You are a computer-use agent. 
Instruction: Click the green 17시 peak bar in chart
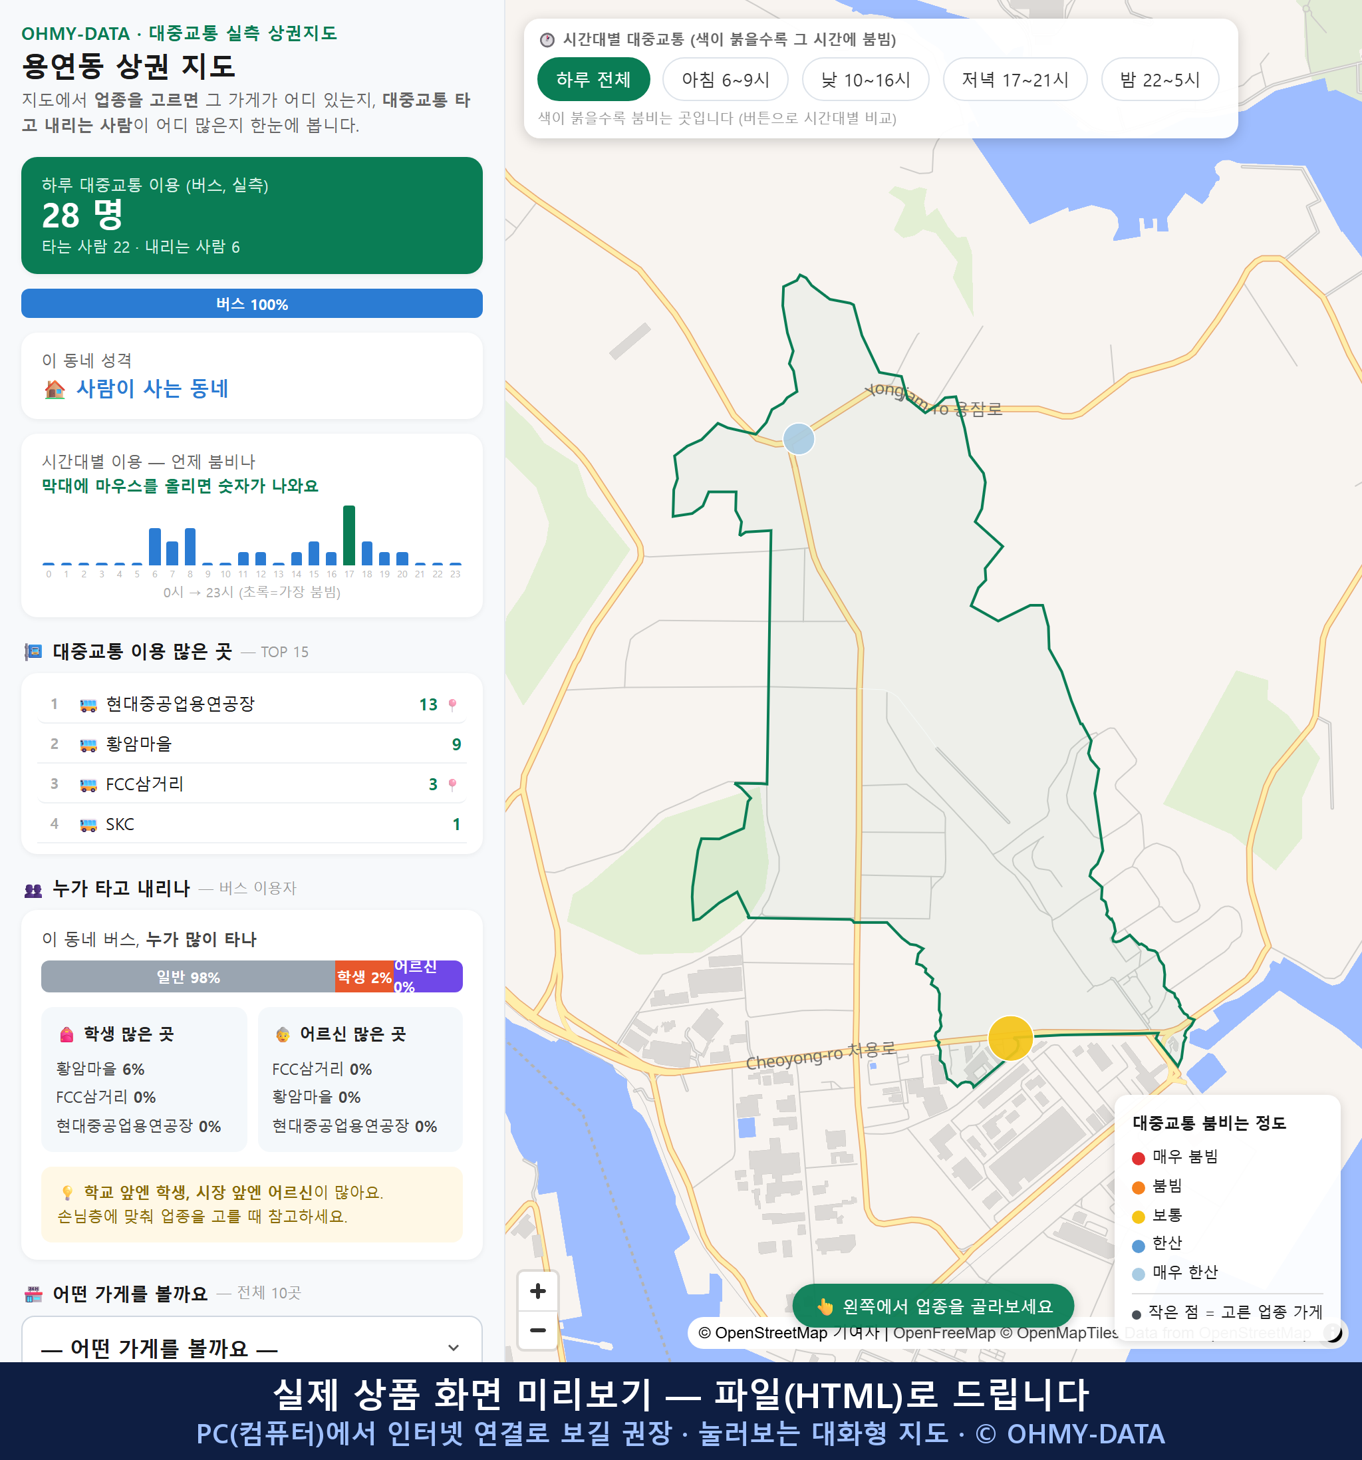(x=348, y=535)
